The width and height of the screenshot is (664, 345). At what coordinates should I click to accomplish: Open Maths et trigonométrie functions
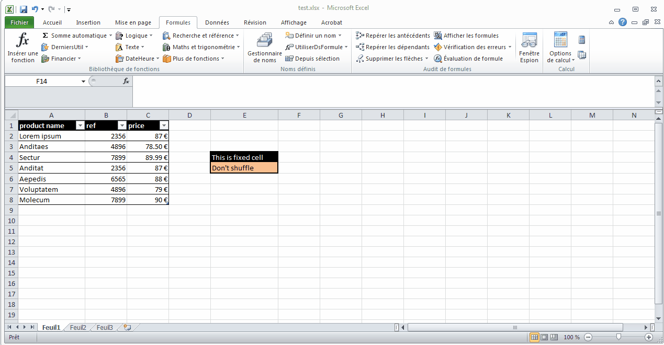pos(201,47)
